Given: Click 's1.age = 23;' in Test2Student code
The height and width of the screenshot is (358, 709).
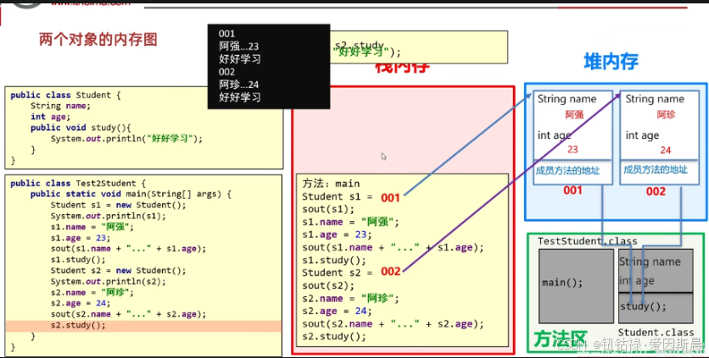Looking at the screenshot, I should [x=81, y=238].
